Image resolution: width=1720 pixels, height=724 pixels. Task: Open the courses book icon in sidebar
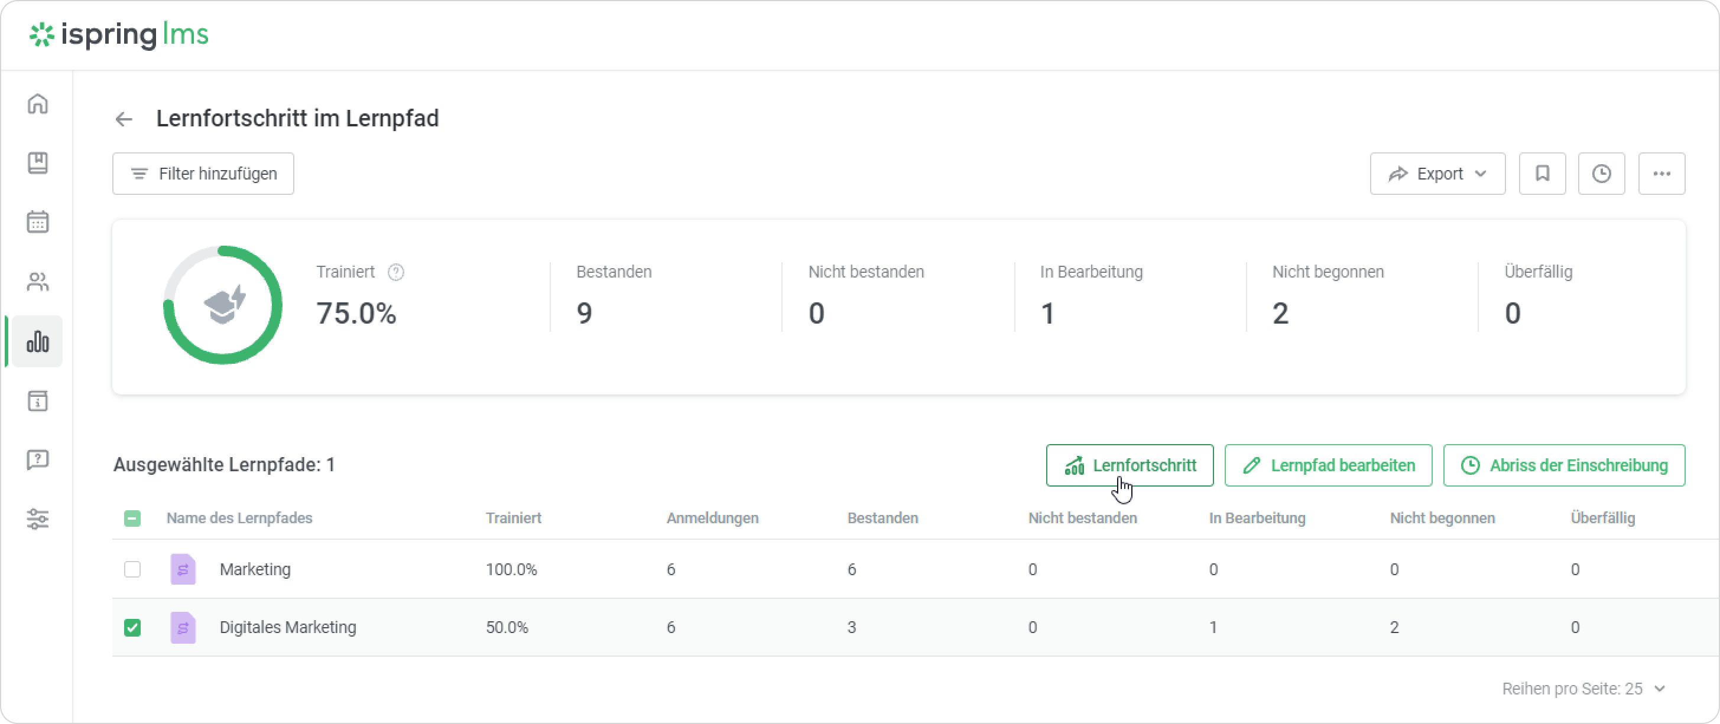(37, 163)
